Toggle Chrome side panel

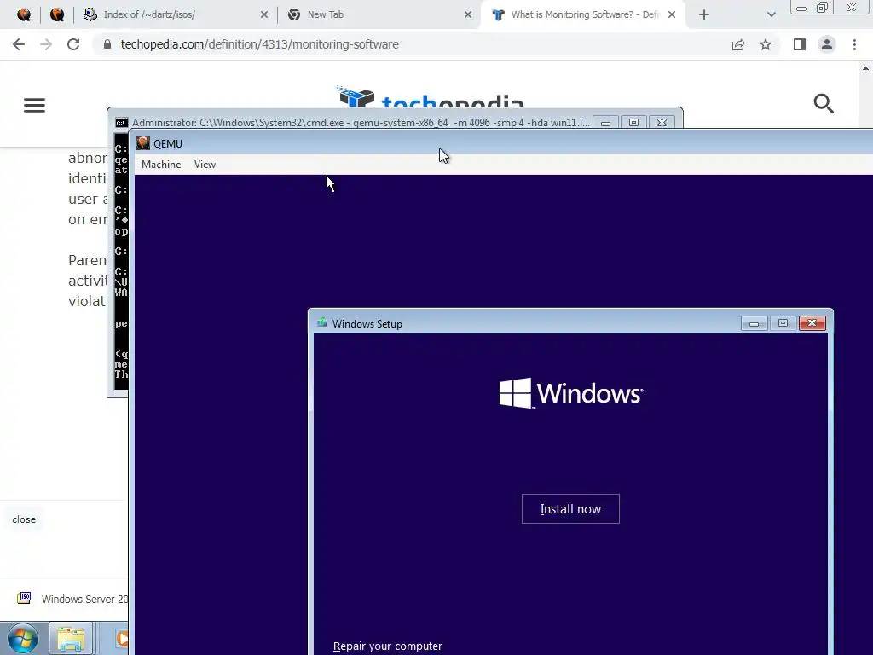(800, 44)
